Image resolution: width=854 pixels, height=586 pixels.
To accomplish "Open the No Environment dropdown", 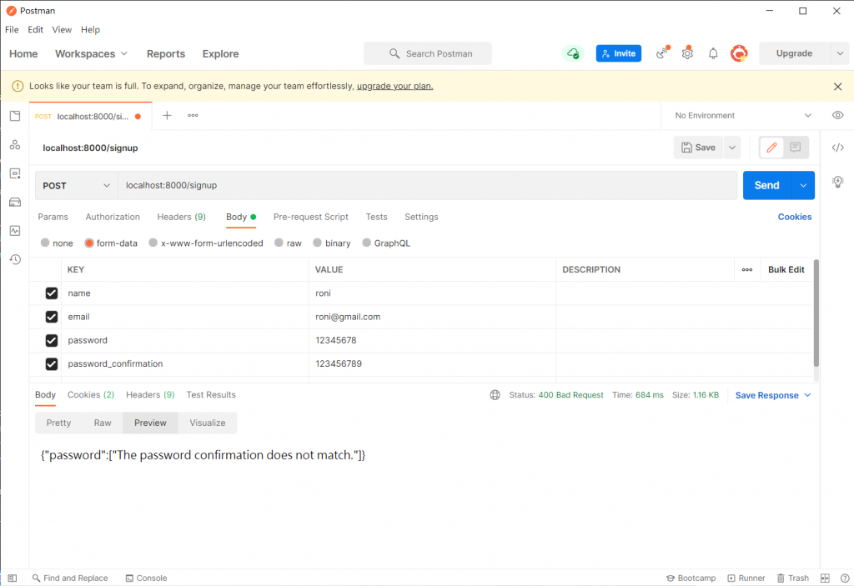I will [x=743, y=116].
